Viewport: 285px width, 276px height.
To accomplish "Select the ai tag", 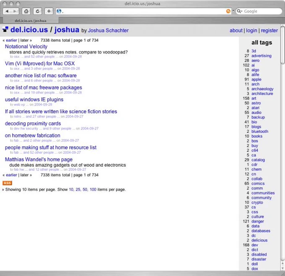I will [253, 65].
